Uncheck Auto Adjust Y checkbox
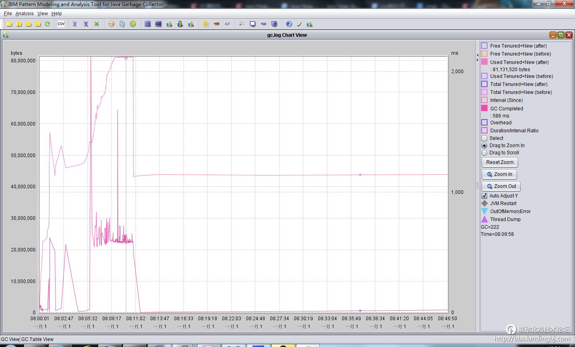The image size is (575, 347). pos(484,196)
